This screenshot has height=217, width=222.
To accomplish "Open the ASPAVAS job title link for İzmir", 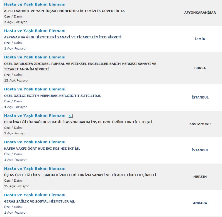I will [35, 31].
